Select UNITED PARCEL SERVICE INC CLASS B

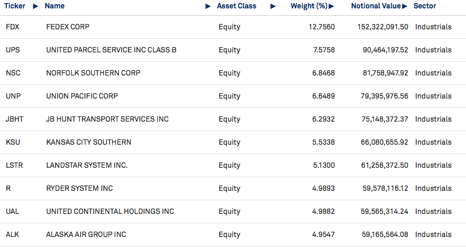click(x=111, y=50)
